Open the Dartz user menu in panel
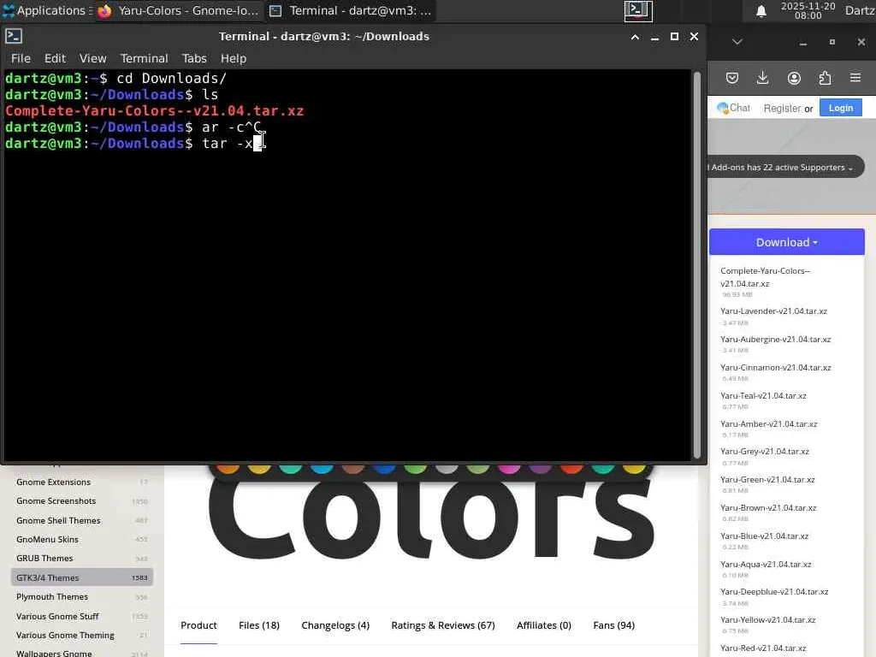The width and height of the screenshot is (876, 657). coord(860,10)
